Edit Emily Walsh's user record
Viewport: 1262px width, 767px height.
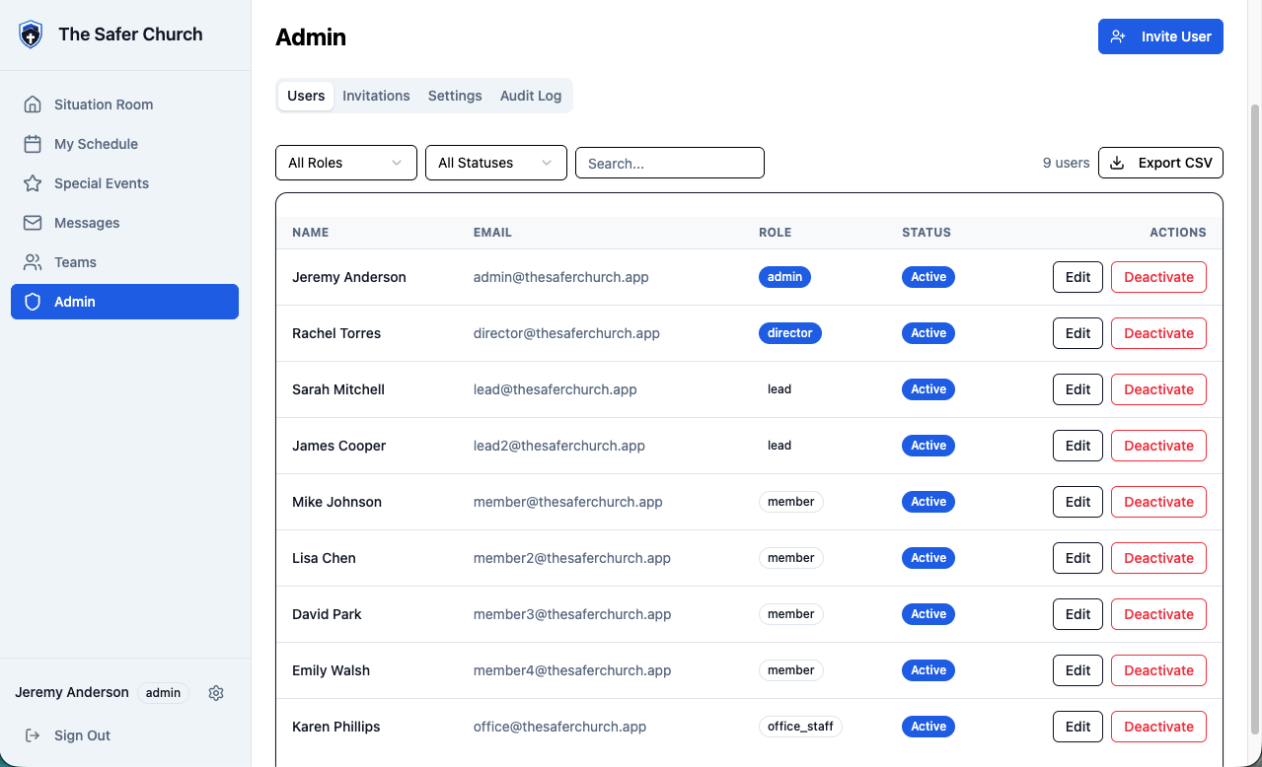[x=1077, y=670]
